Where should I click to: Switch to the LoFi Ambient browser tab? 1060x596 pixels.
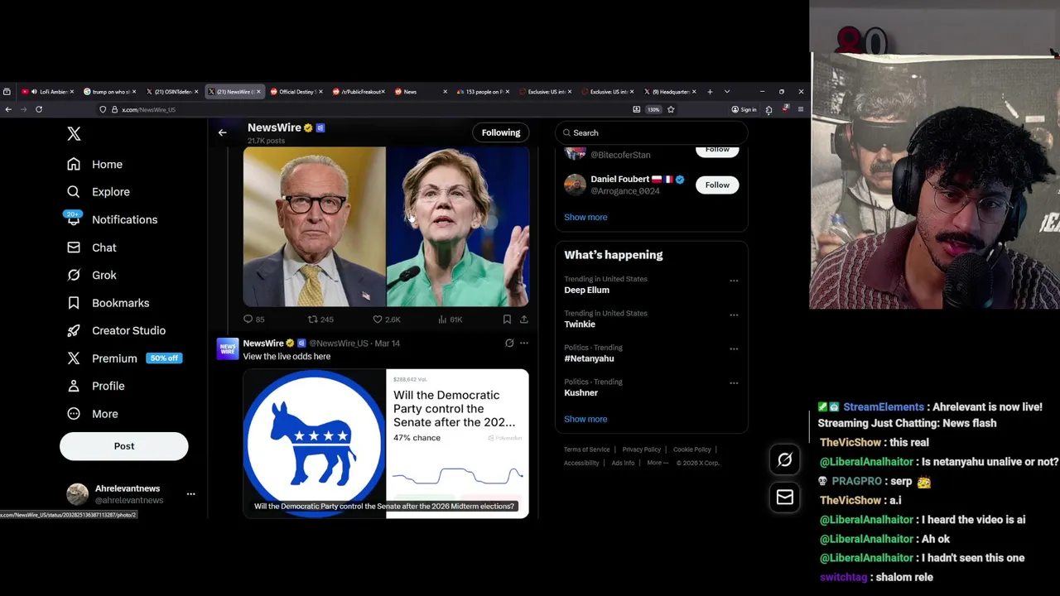48,92
